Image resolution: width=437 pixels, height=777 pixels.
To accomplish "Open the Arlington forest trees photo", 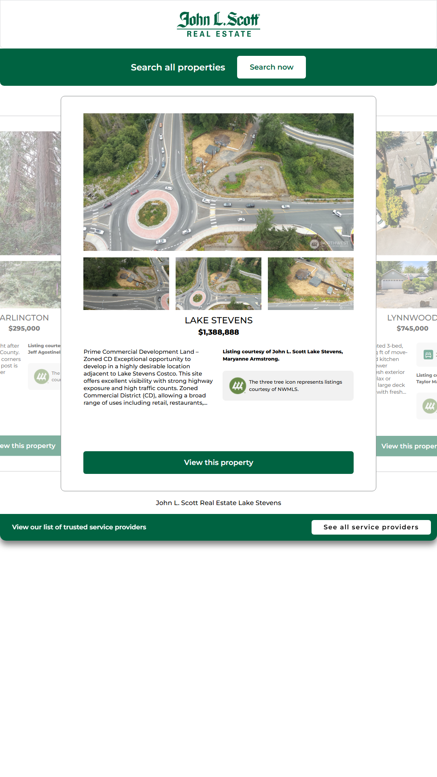I will tap(30, 193).
